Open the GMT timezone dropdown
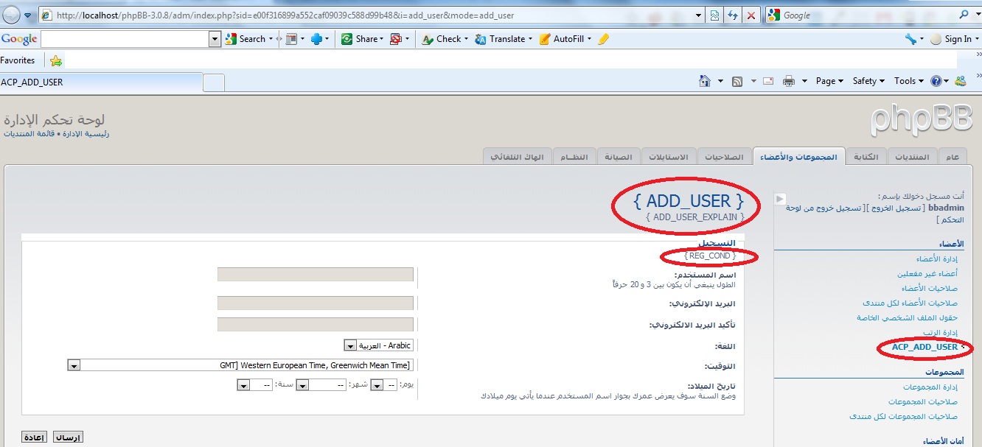The width and height of the screenshot is (982, 447). tap(74, 365)
